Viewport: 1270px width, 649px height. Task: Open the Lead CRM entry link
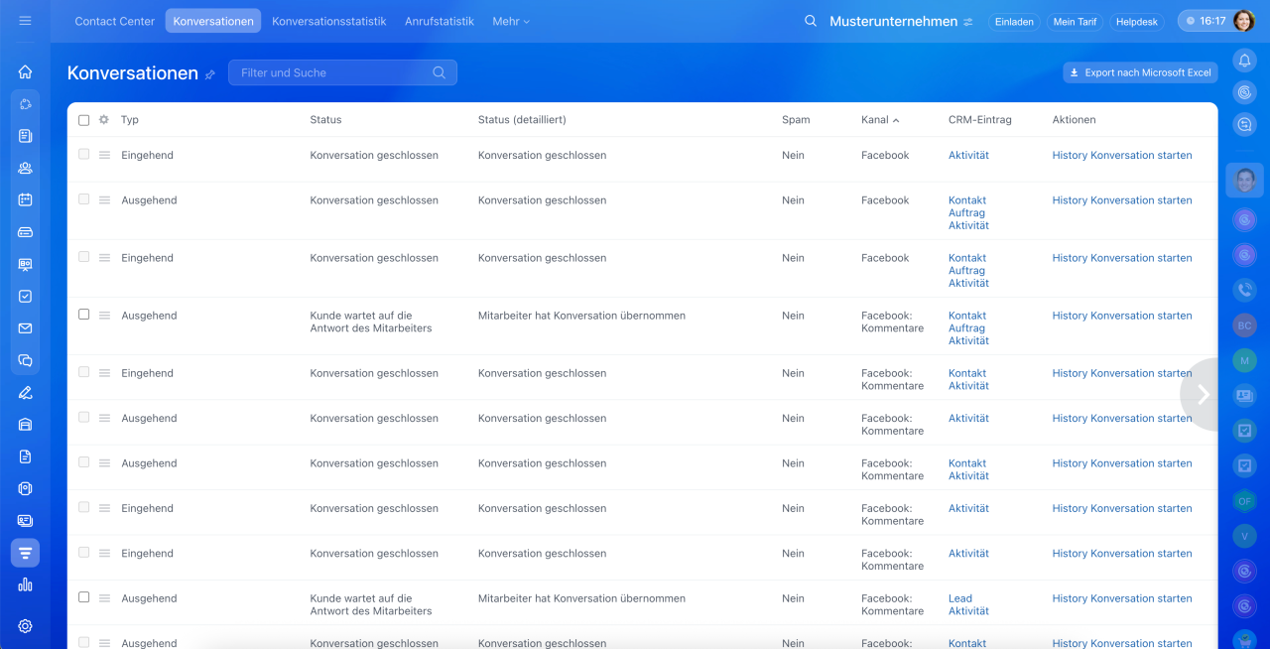coord(959,598)
